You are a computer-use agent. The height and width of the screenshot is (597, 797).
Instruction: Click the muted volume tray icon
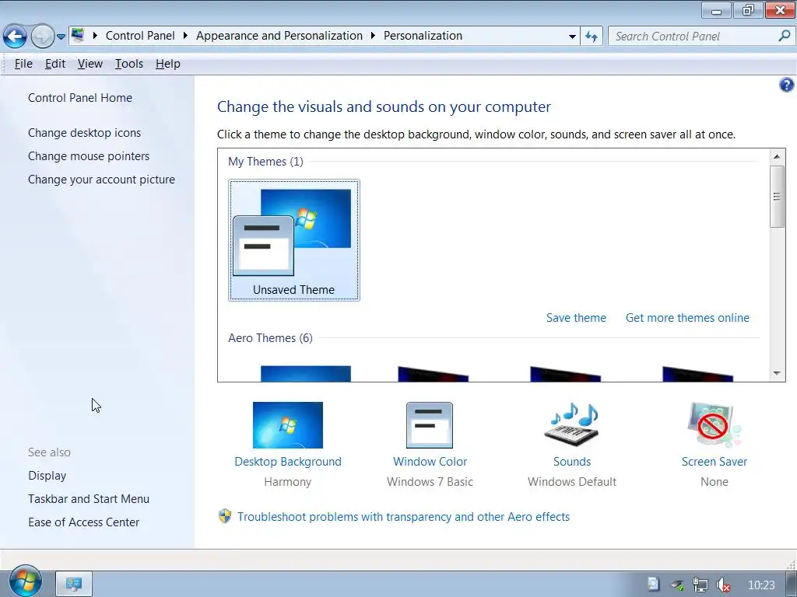(723, 585)
